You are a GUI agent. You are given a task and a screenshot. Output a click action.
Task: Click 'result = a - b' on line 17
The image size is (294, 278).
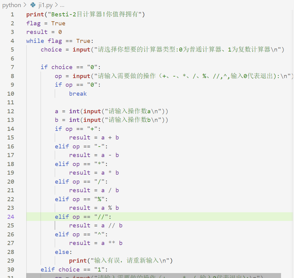pos(94,155)
